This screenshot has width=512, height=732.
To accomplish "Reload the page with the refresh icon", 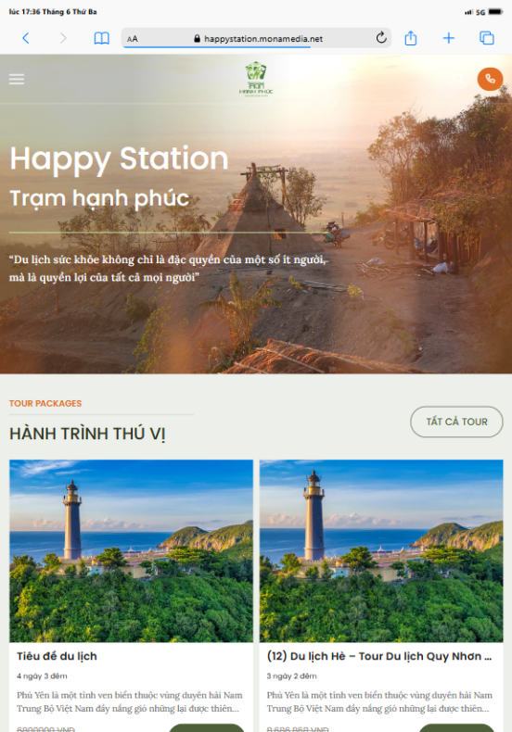I will click(x=381, y=38).
